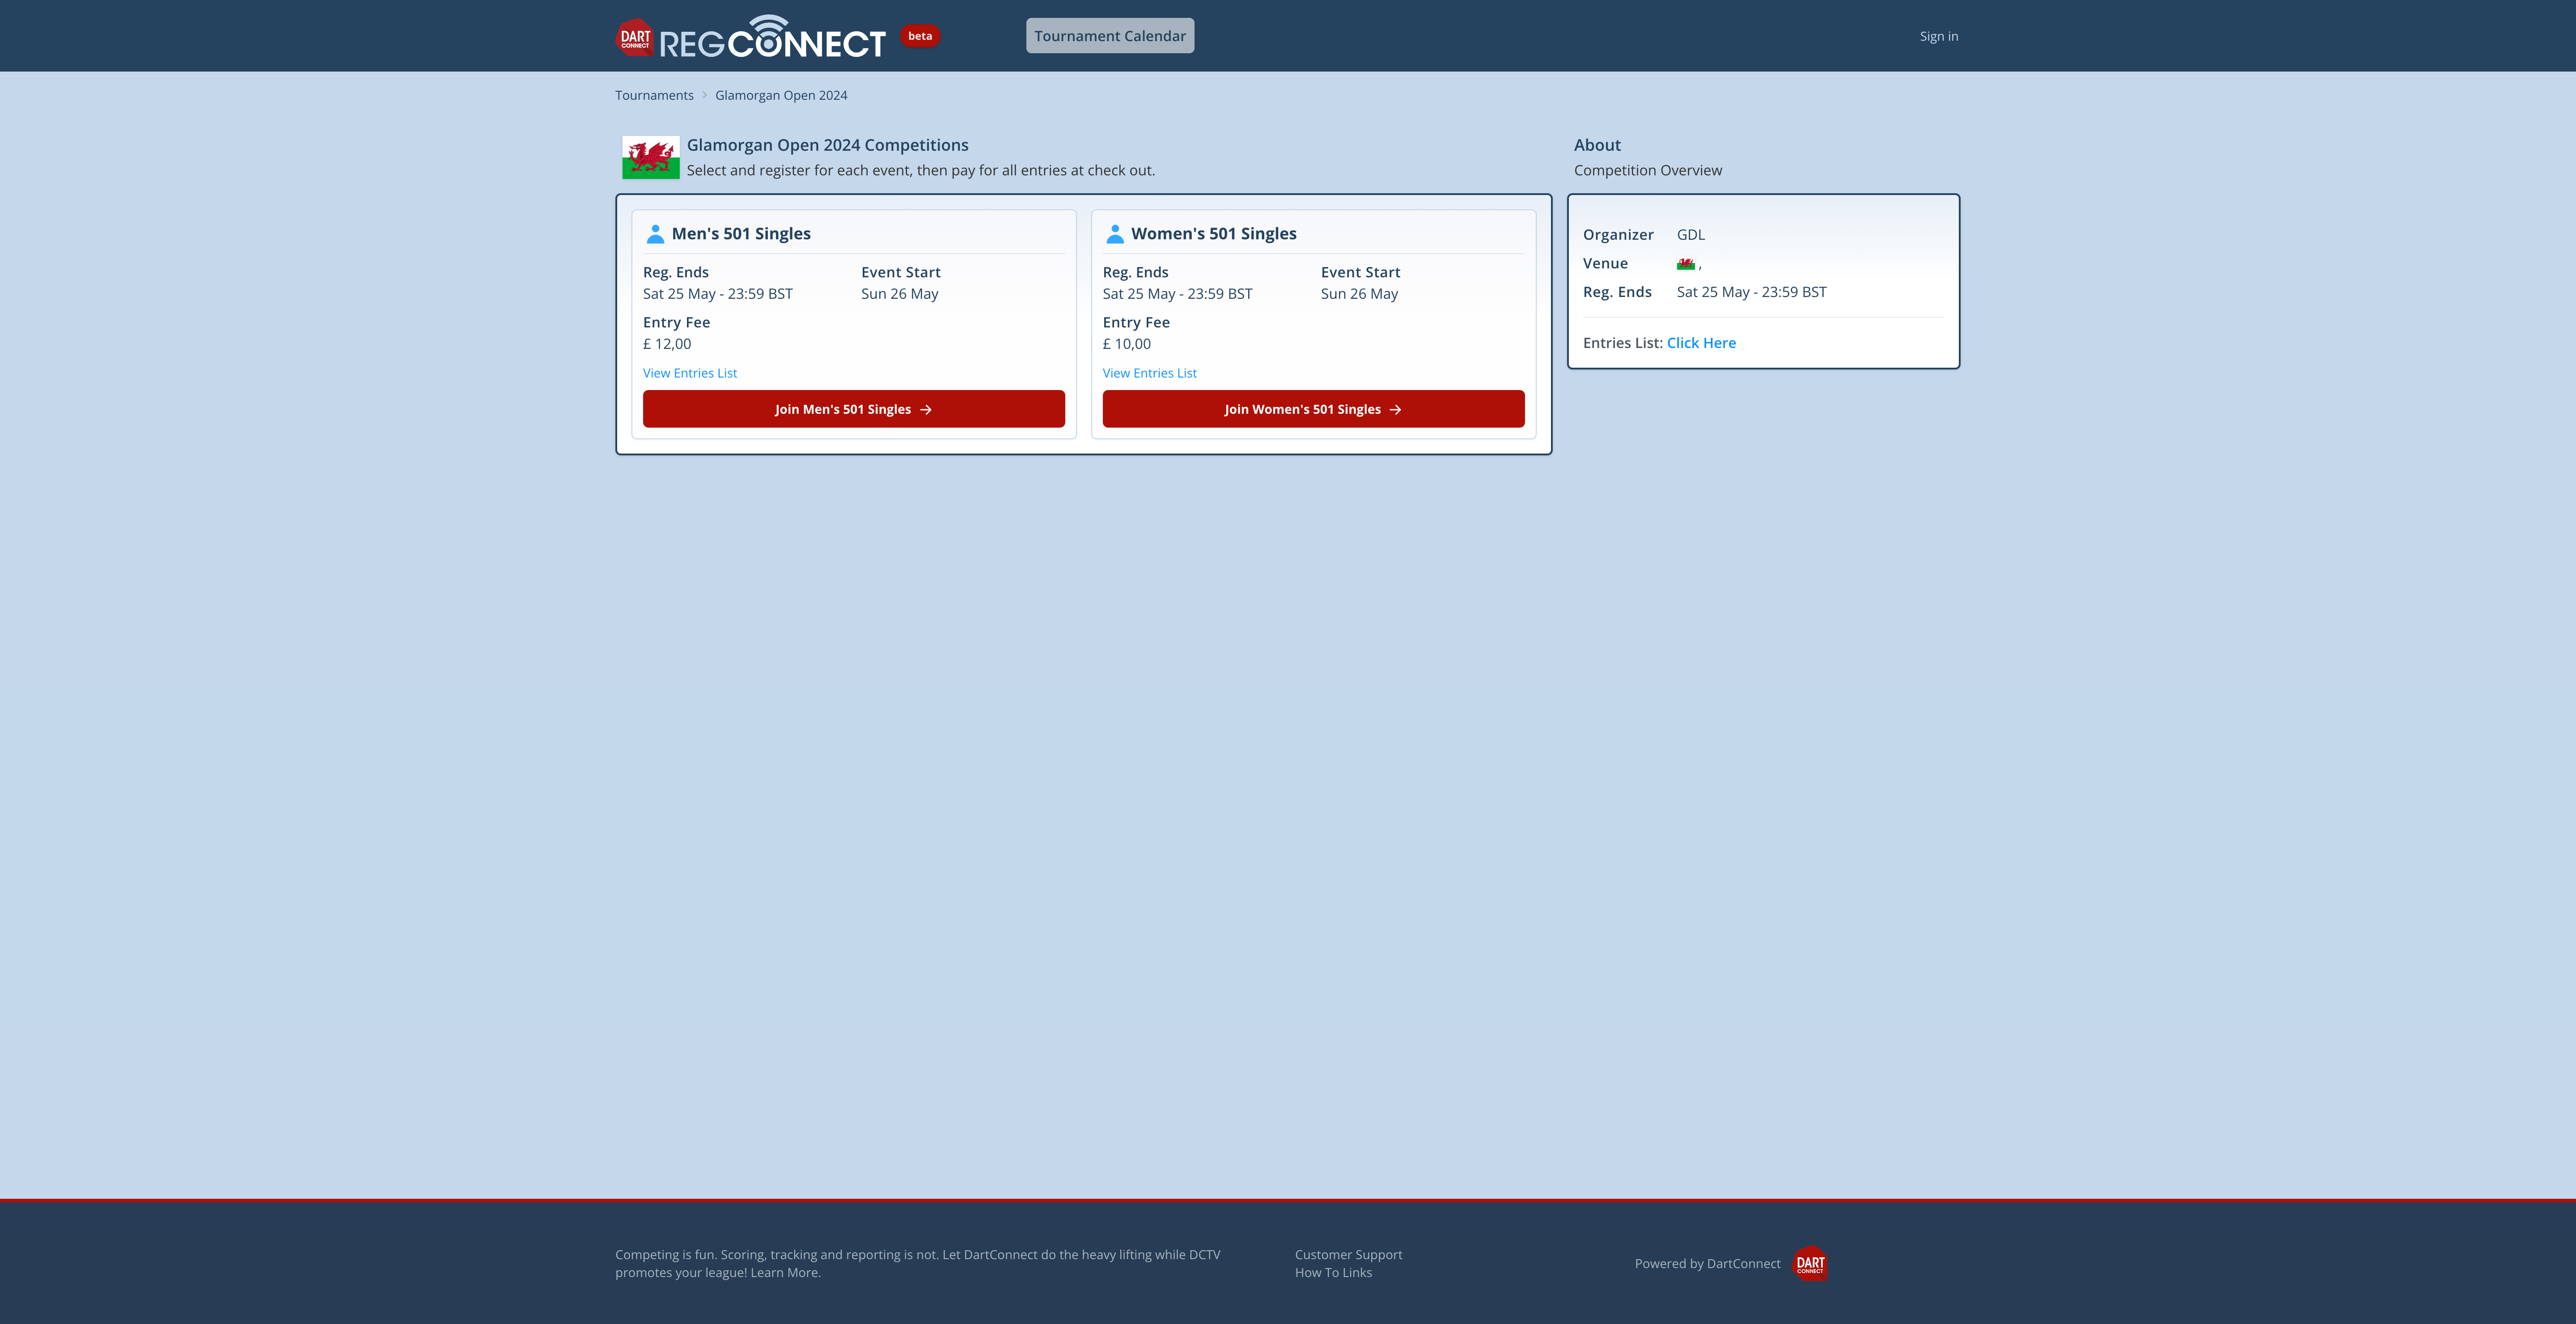Select the GDL organizer value
Image resolution: width=2576 pixels, height=1324 pixels.
click(1691, 235)
